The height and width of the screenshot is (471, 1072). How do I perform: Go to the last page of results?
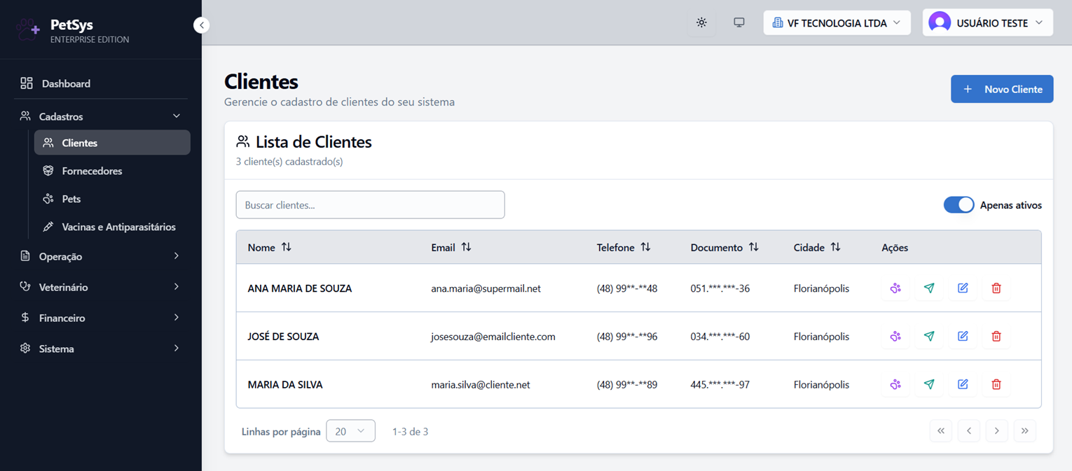click(x=1024, y=431)
